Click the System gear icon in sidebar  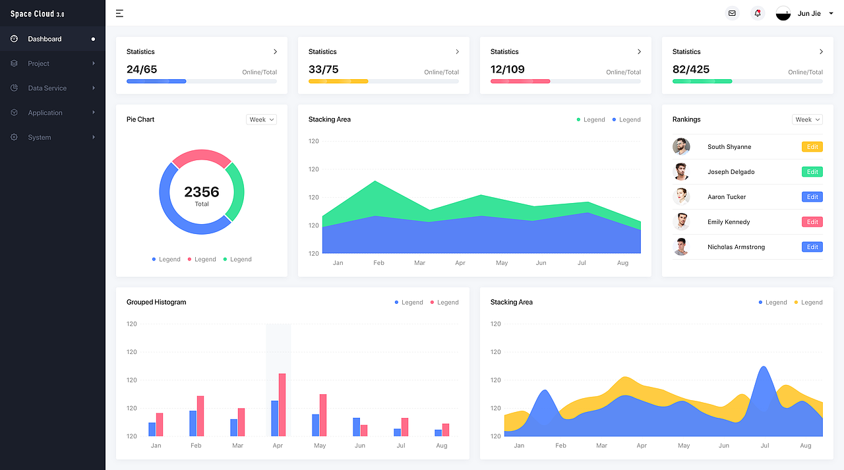tap(14, 137)
